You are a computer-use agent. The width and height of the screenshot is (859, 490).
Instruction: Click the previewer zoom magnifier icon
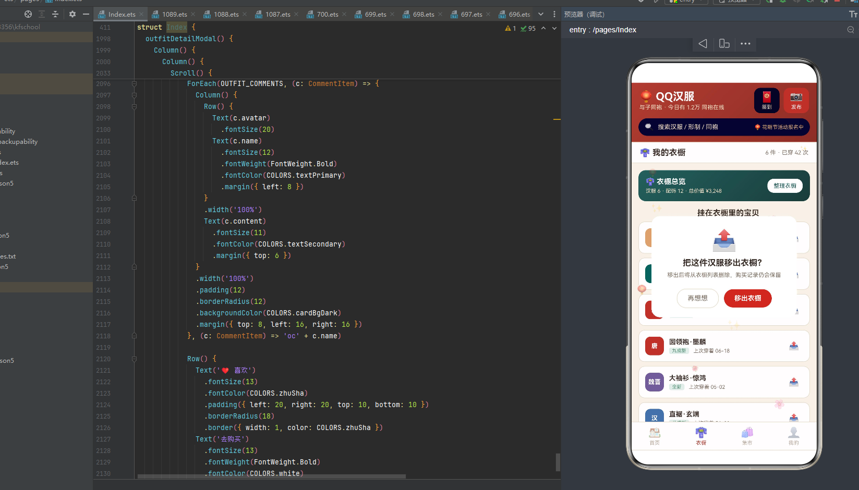point(851,30)
